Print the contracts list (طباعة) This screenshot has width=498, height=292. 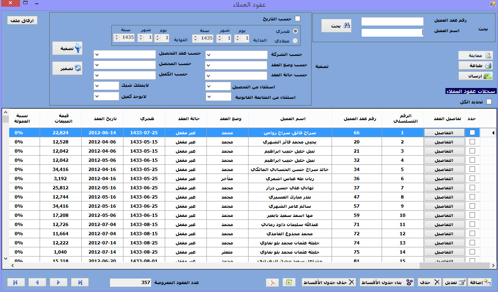475,65
